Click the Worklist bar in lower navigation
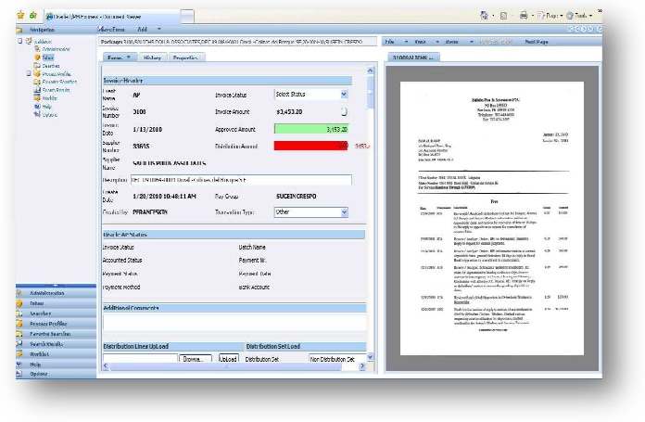This screenshot has width=645, height=422. (x=56, y=354)
